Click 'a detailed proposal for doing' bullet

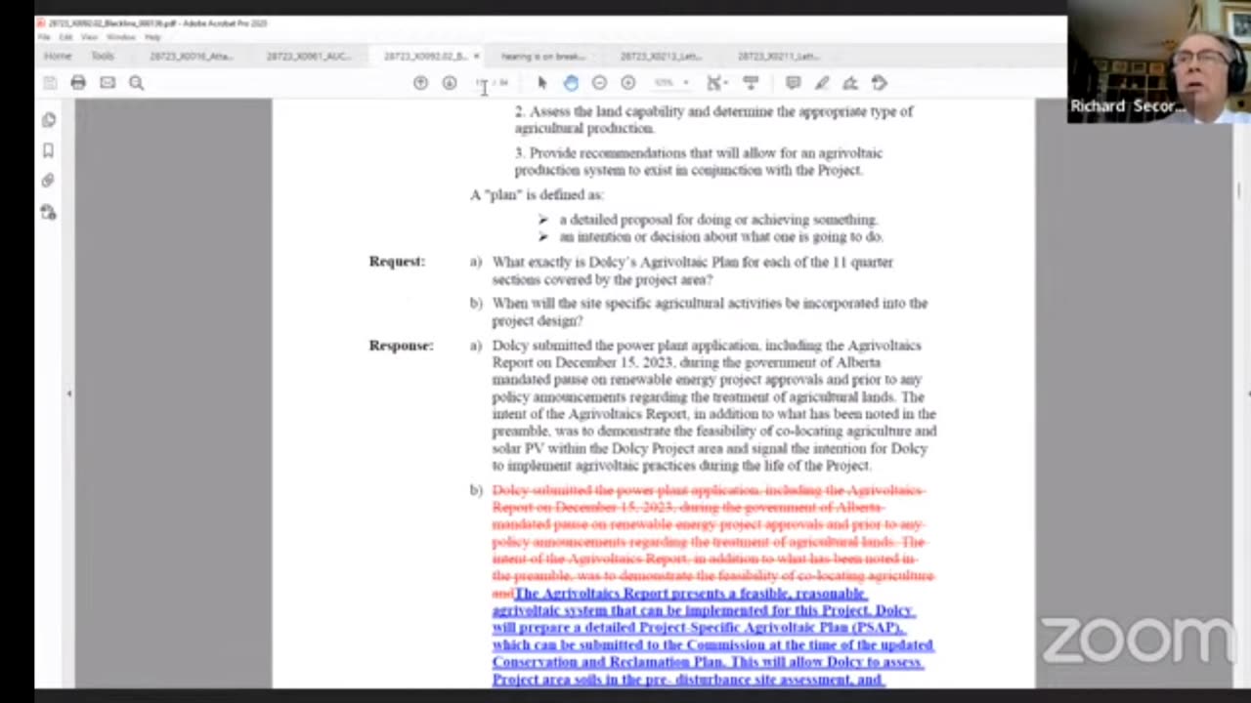718,220
